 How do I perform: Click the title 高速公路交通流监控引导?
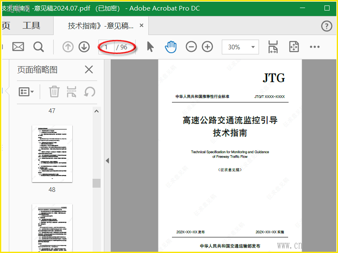pos(230,120)
